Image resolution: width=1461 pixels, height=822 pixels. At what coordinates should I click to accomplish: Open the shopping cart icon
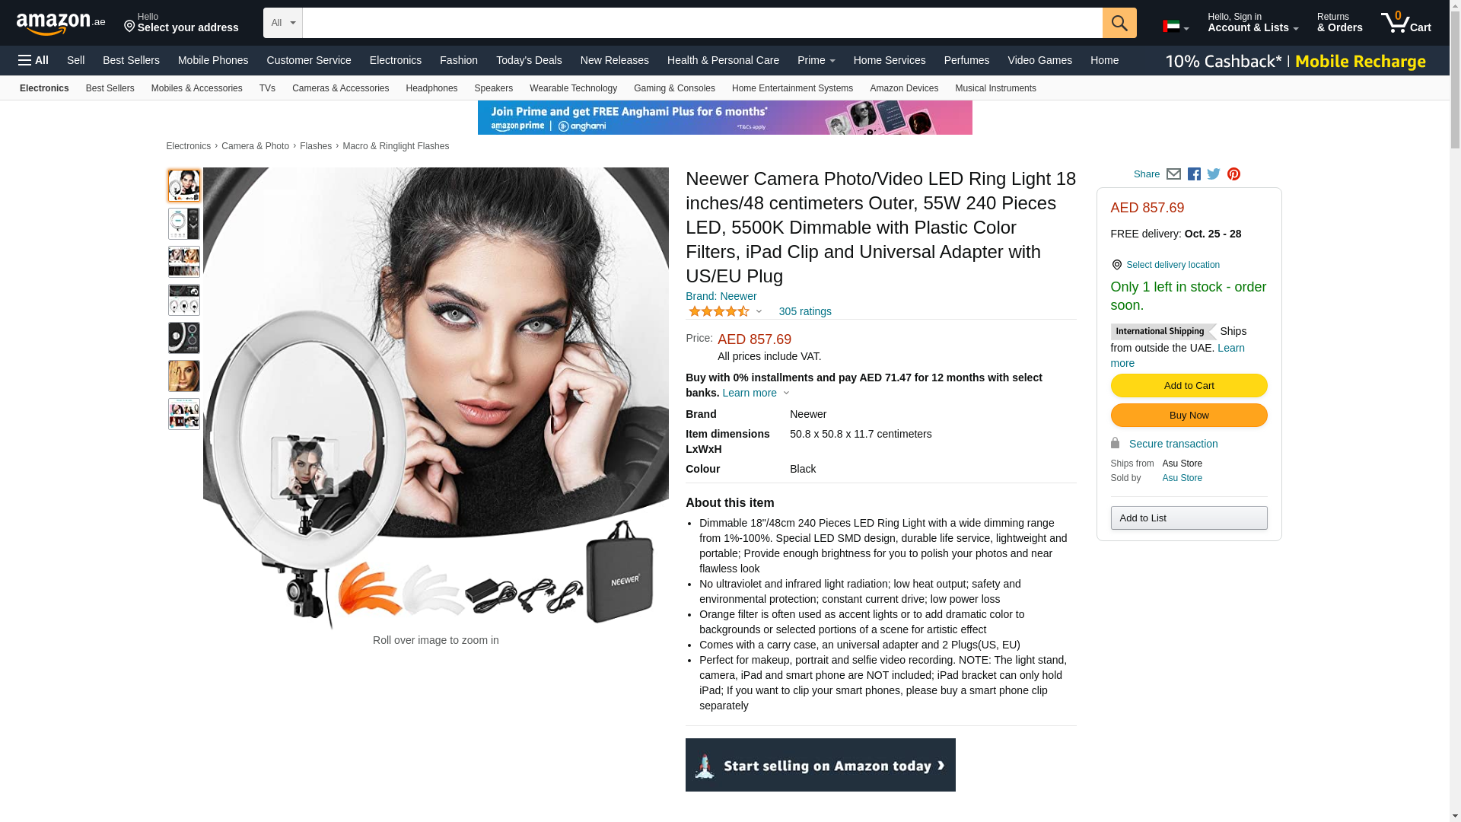coord(1406,23)
